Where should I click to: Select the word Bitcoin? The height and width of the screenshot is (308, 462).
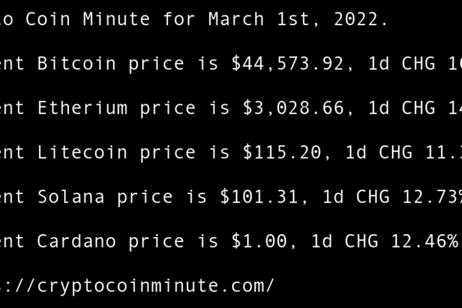[x=76, y=63]
